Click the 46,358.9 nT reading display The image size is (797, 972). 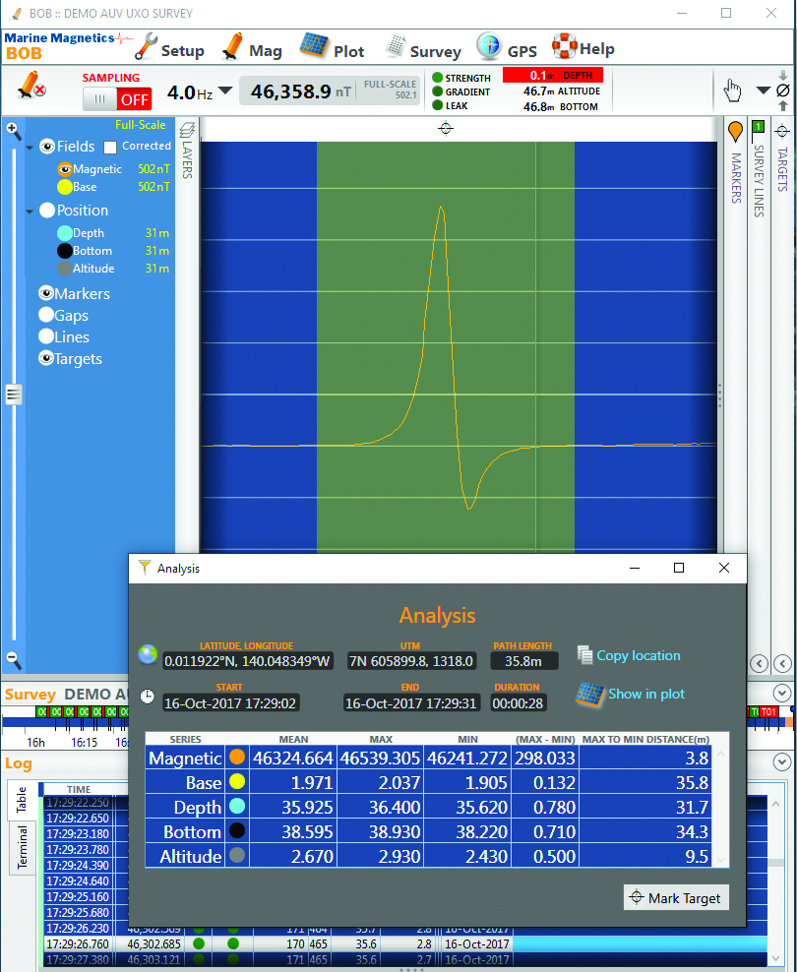(x=330, y=91)
